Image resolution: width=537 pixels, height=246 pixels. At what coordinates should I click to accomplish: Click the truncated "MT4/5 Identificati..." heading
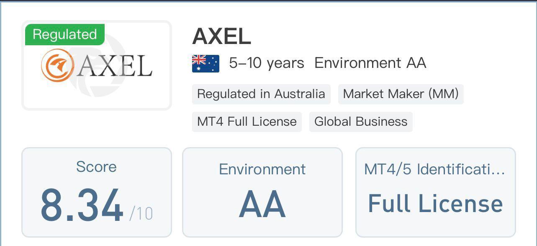pos(434,169)
